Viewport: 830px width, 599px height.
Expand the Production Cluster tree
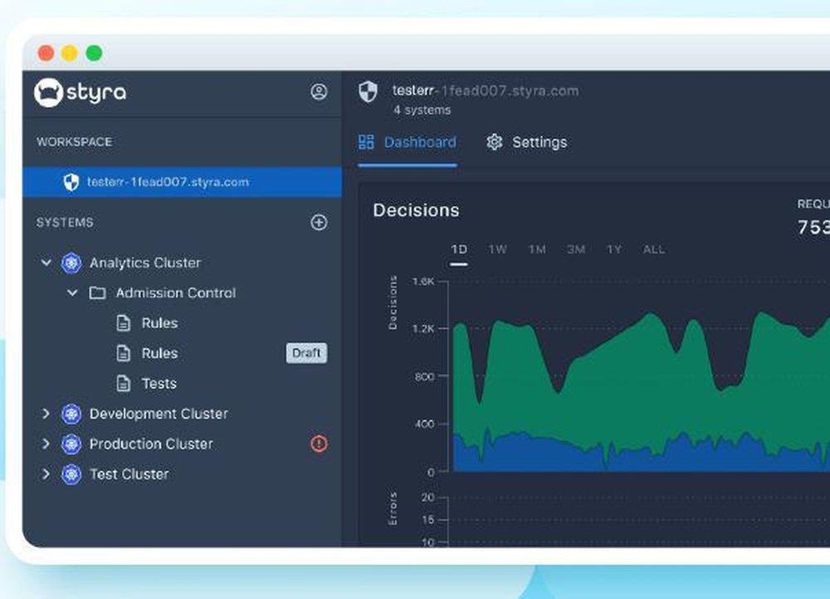[46, 444]
